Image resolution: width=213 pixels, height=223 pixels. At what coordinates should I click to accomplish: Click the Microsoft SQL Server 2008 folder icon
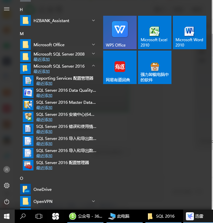click(25, 57)
